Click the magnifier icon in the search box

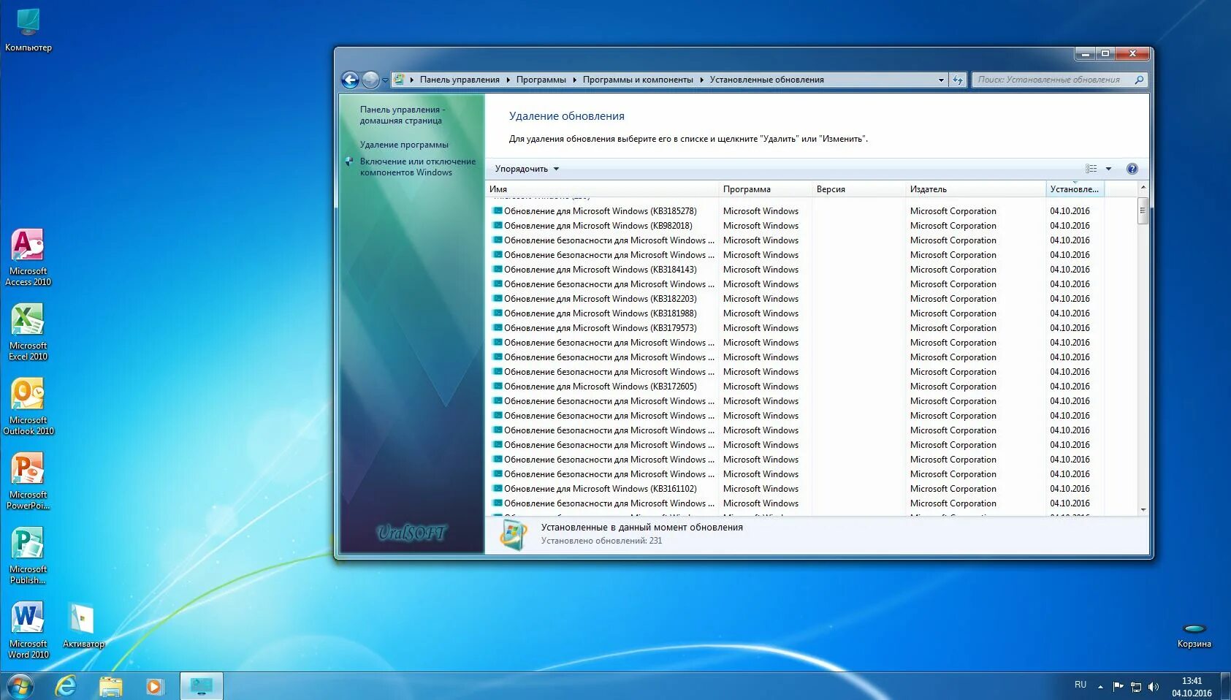click(1138, 80)
